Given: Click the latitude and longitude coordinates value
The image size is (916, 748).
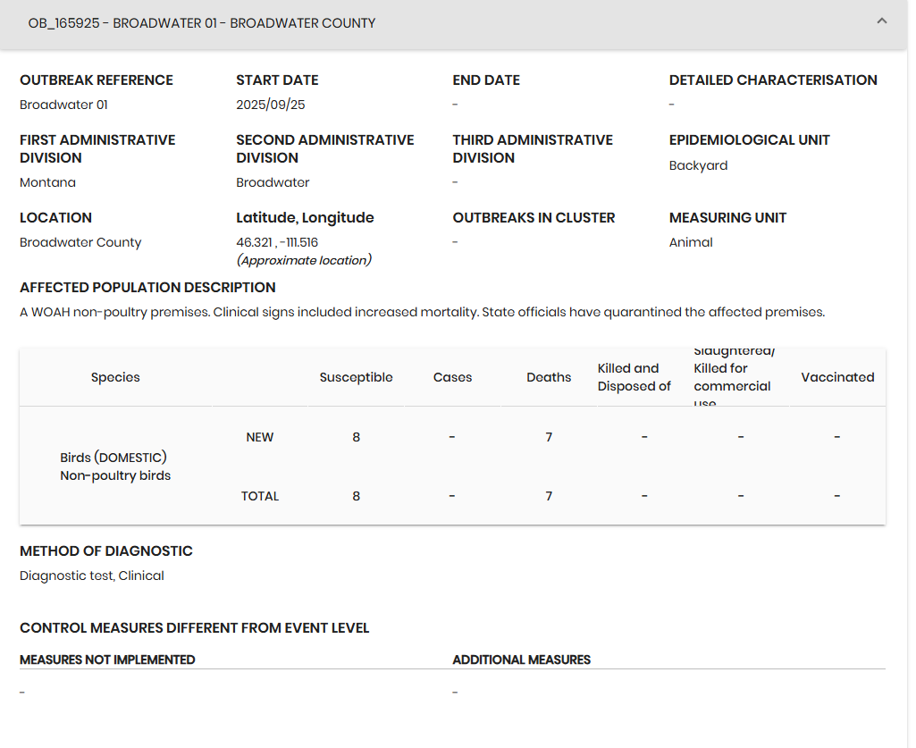Looking at the screenshot, I should pos(277,242).
